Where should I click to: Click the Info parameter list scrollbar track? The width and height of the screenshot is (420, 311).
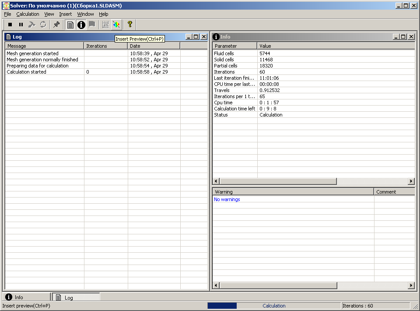(x=372, y=181)
